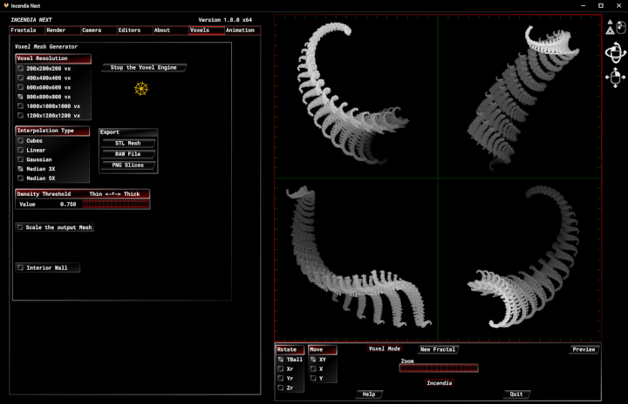Image resolution: width=628 pixels, height=404 pixels.
Task: Click the top-left fractal viewport
Action: pyautogui.click(x=356, y=98)
